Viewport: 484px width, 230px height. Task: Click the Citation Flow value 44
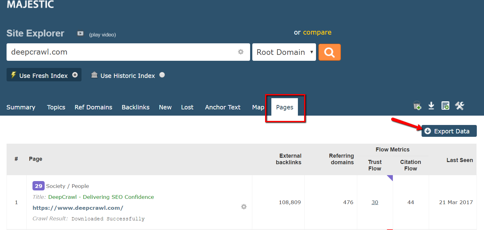(411, 202)
